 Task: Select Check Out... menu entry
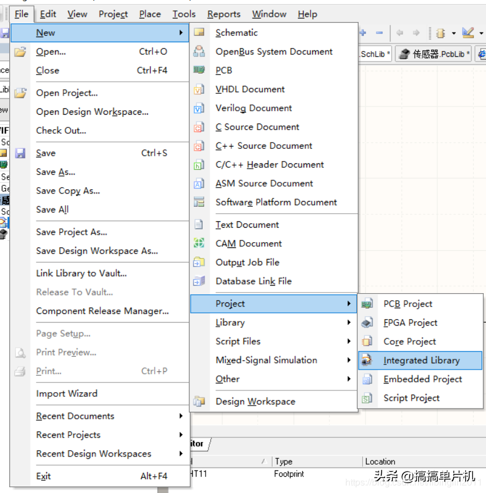(61, 130)
